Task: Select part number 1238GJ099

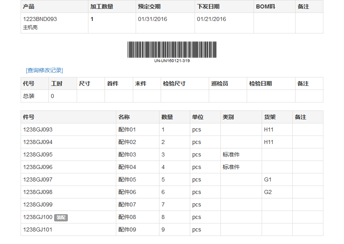Action: 38,204
